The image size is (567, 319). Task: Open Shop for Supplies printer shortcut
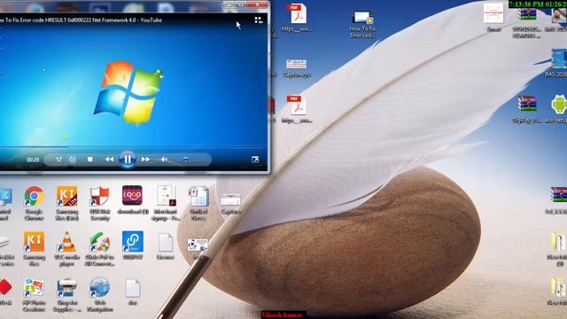pos(67,294)
